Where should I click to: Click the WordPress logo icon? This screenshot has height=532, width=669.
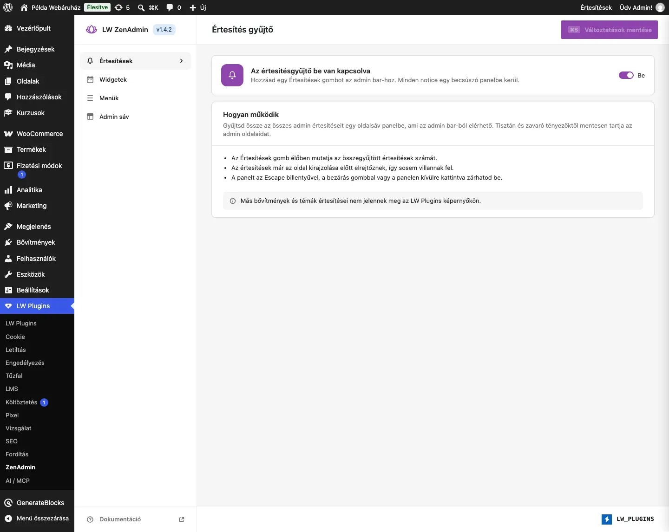coord(8,7)
